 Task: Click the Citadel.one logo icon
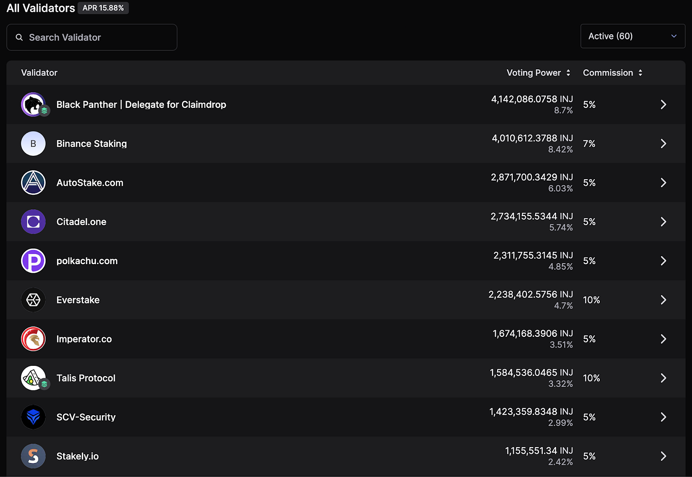pyautogui.click(x=33, y=221)
